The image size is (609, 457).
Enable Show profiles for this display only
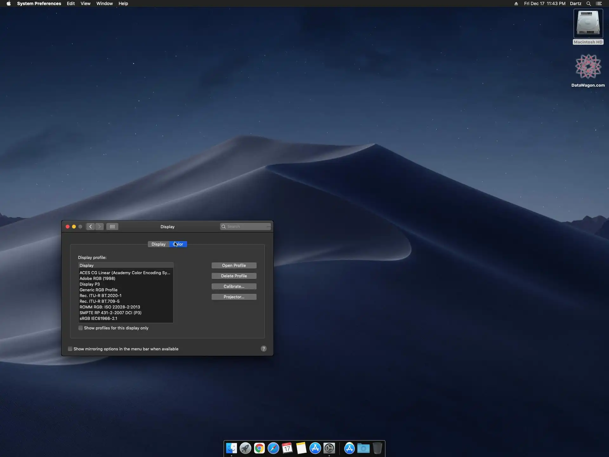tap(81, 328)
